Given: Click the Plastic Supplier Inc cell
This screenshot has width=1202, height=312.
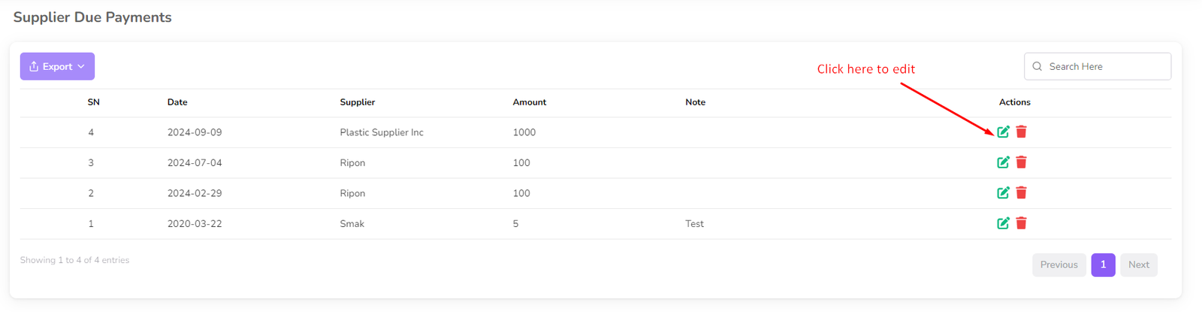Looking at the screenshot, I should (382, 132).
